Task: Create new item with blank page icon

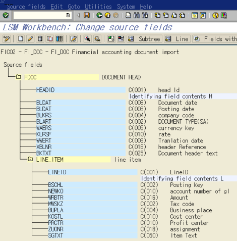Action: [x=21, y=39]
